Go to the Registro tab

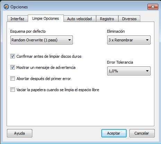point(107,19)
